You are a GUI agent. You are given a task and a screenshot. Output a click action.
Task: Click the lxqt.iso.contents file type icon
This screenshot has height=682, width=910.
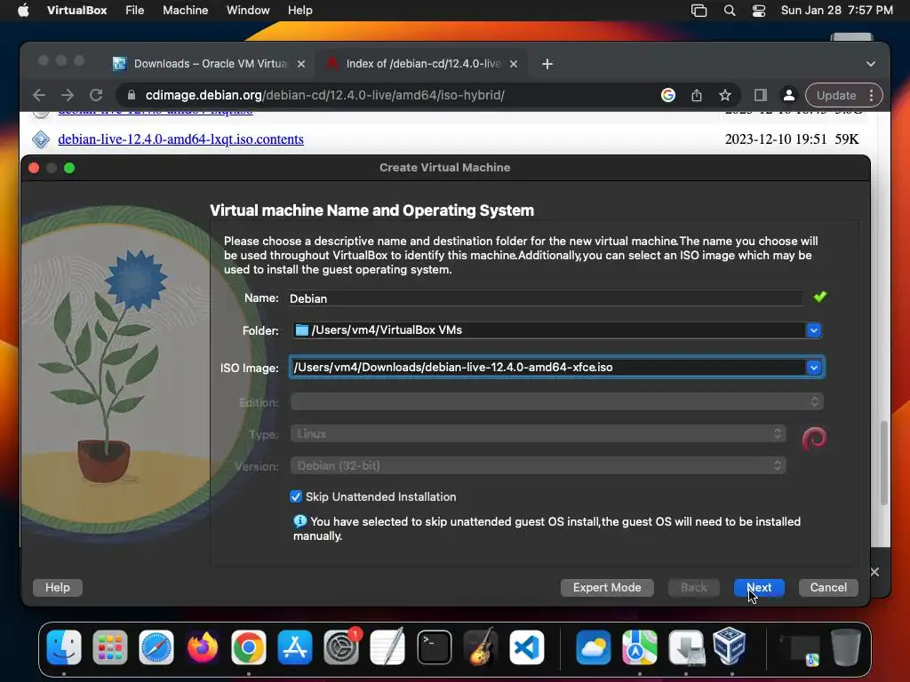point(41,139)
